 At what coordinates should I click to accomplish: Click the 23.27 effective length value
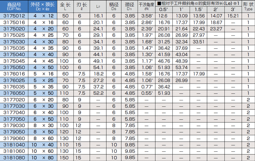216,29
